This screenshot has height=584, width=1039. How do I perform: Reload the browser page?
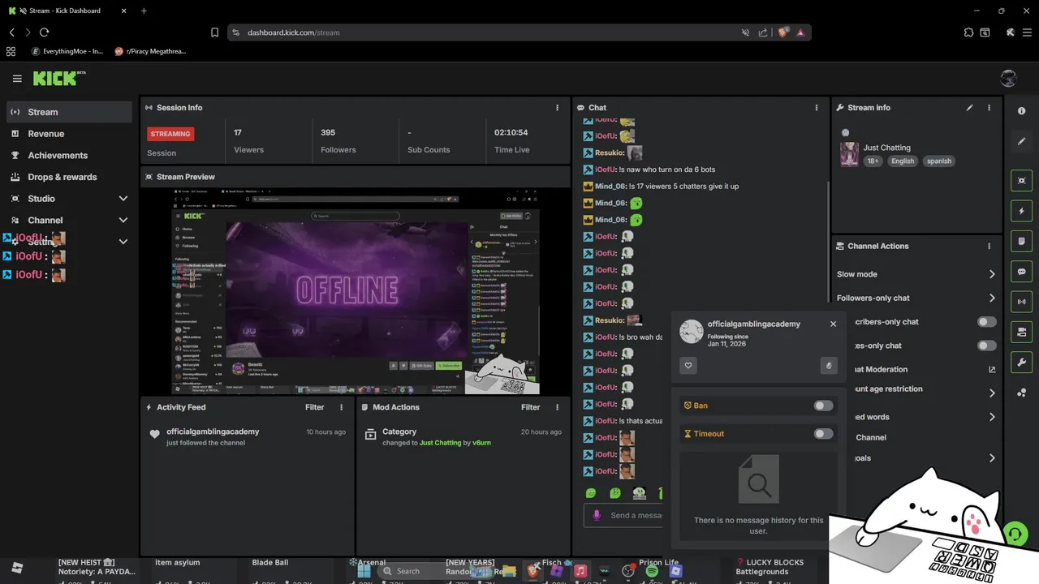coord(44,32)
